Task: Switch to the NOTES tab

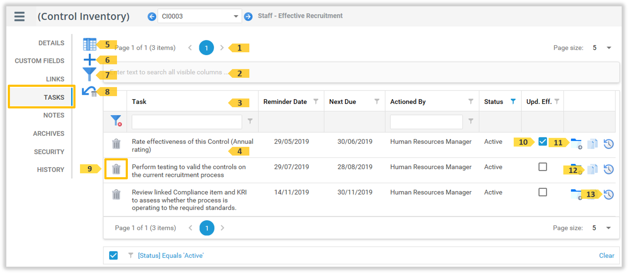Action: [54, 115]
